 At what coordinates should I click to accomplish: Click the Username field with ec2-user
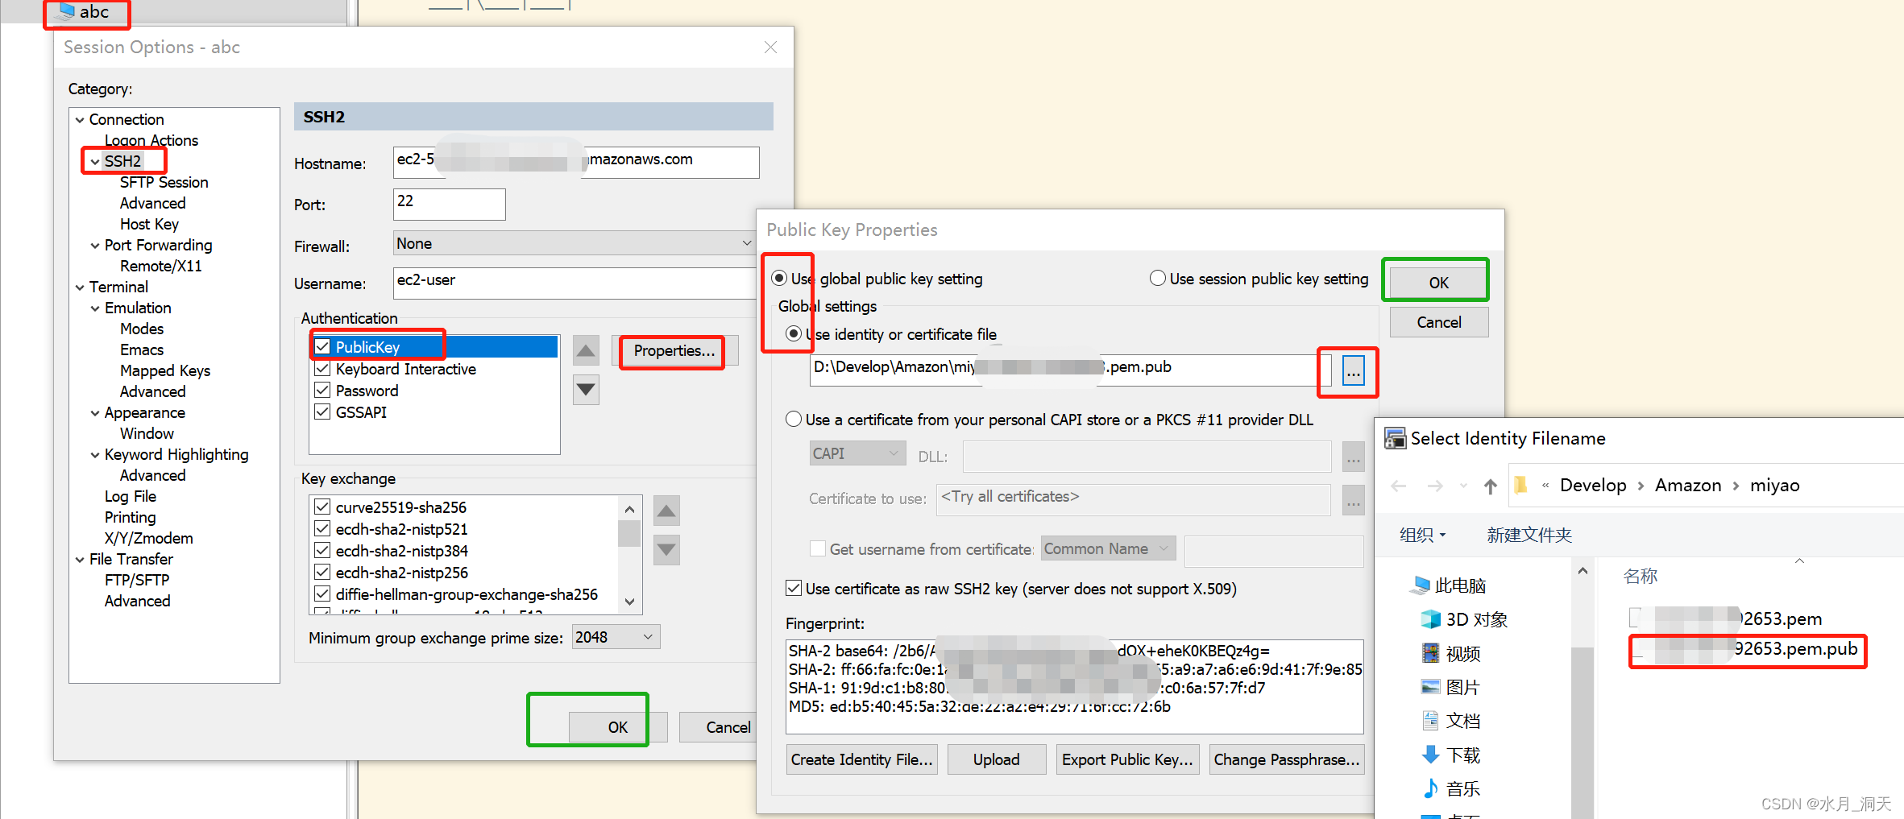click(574, 283)
